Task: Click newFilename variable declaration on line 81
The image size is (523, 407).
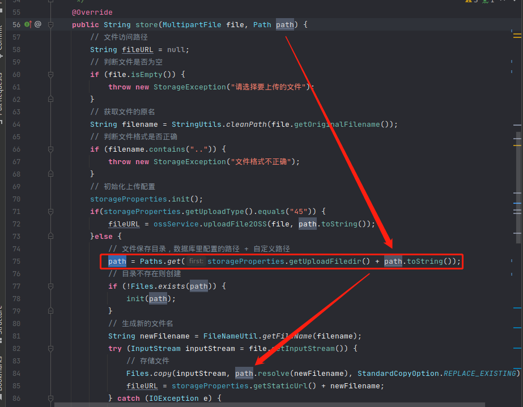Action: coord(164,336)
